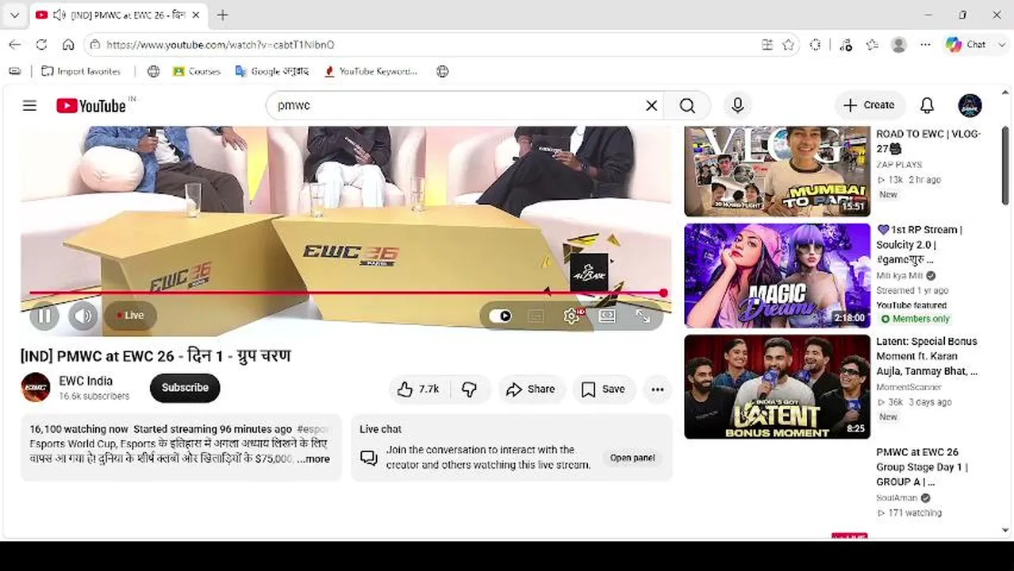This screenshot has width=1014, height=571.
Task: Open the browser tab list chevron
Action: click(14, 15)
